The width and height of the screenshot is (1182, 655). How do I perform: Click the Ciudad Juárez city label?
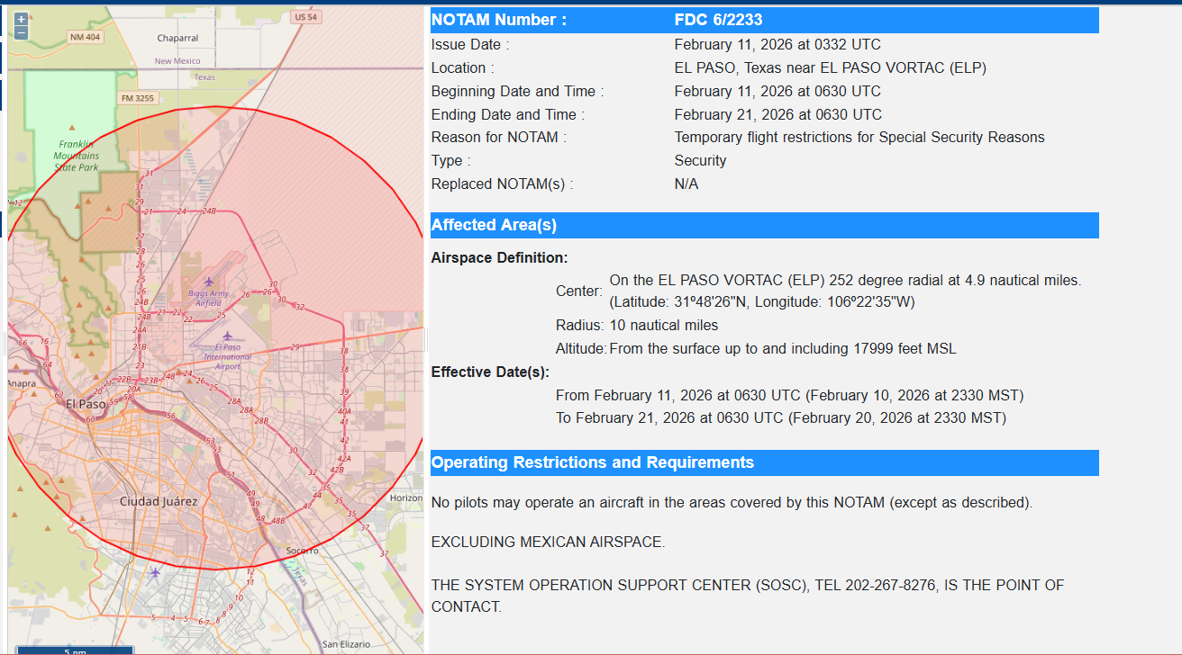click(159, 500)
